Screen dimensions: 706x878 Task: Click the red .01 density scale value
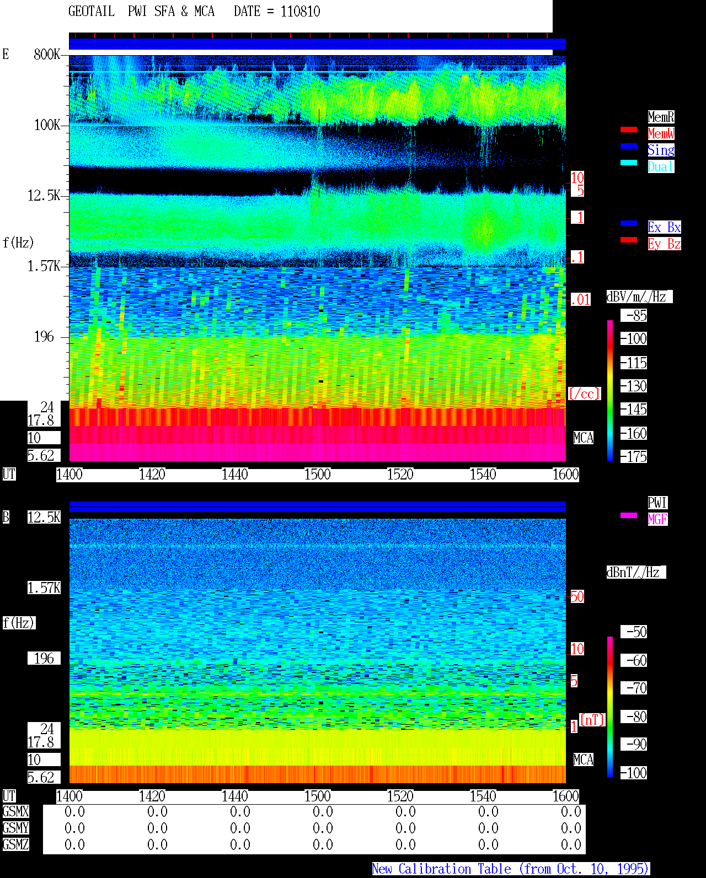(581, 300)
